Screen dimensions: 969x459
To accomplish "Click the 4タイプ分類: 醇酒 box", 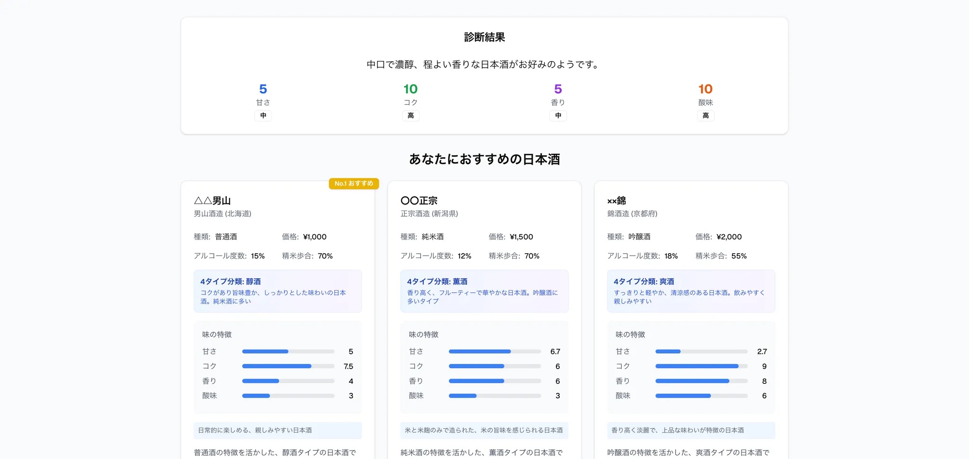I will (x=278, y=291).
